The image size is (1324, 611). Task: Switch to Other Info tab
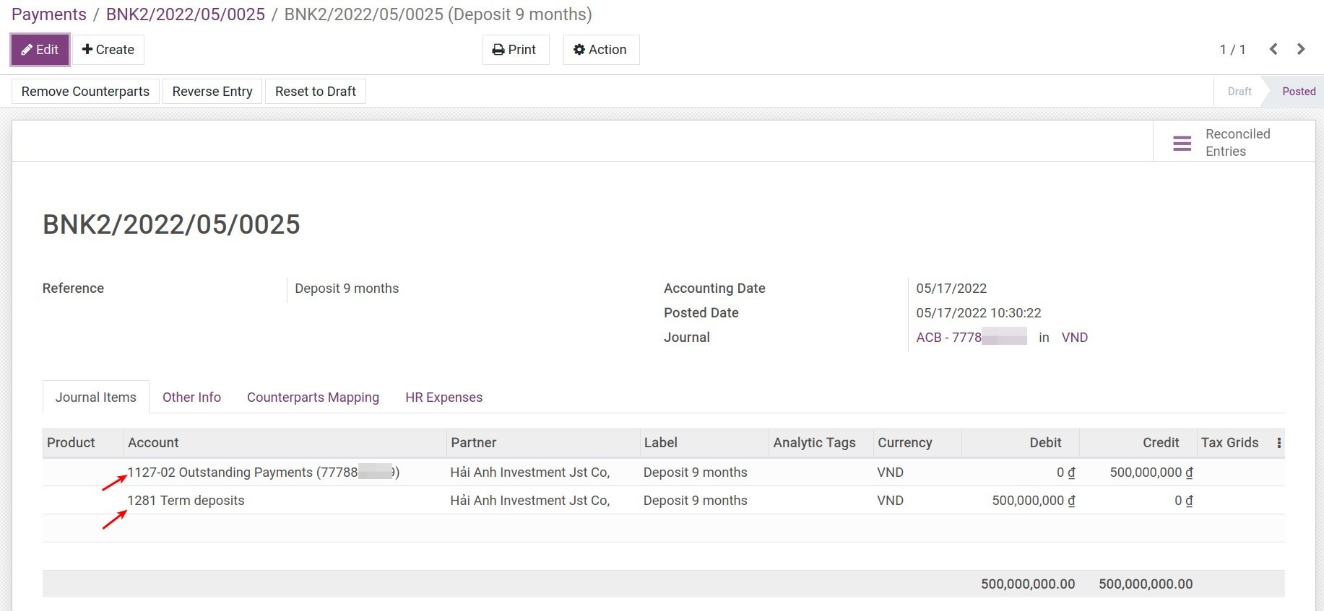191,397
